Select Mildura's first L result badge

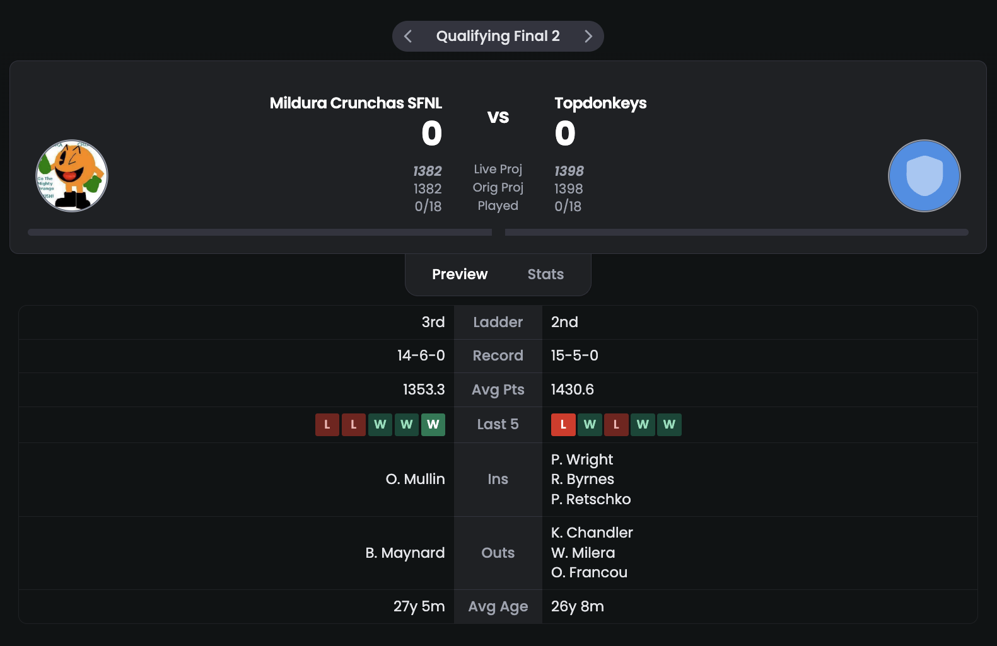click(x=327, y=425)
